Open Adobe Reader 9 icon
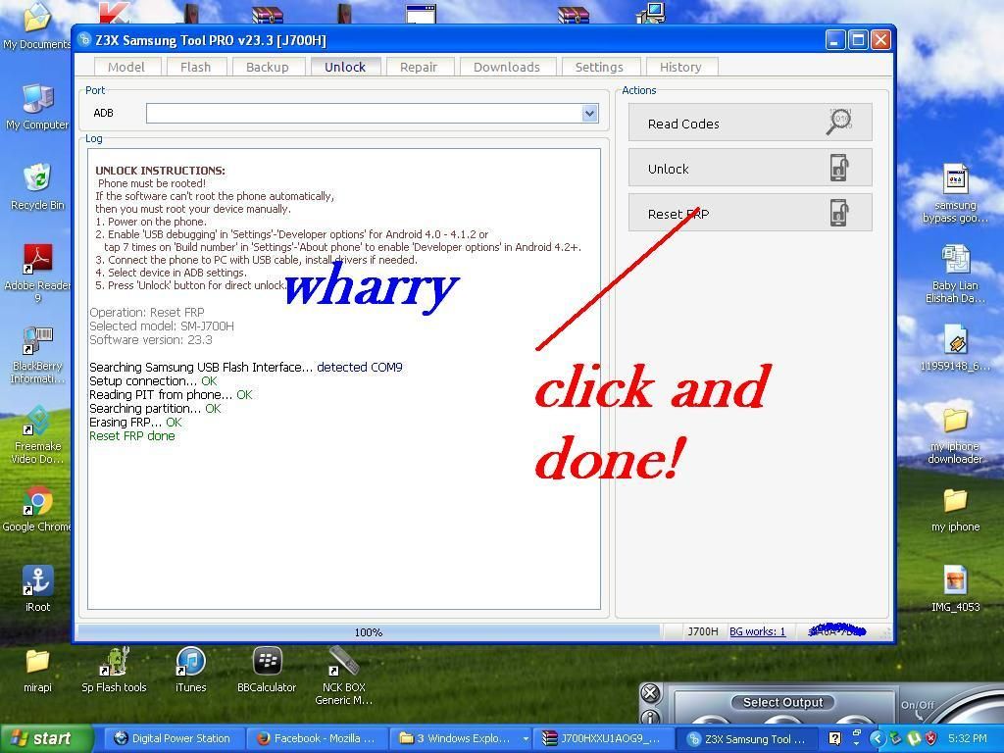Image resolution: width=1004 pixels, height=753 pixels. (x=37, y=260)
